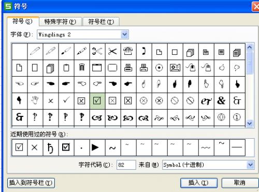Choose the bold checked box in recent symbols
Viewport: 259px width, 192px height.
pos(66,147)
